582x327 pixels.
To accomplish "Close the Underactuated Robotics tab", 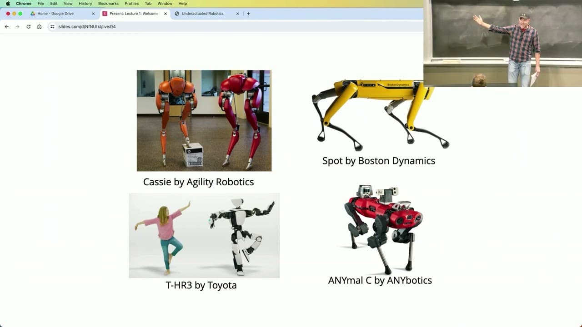I will point(237,14).
